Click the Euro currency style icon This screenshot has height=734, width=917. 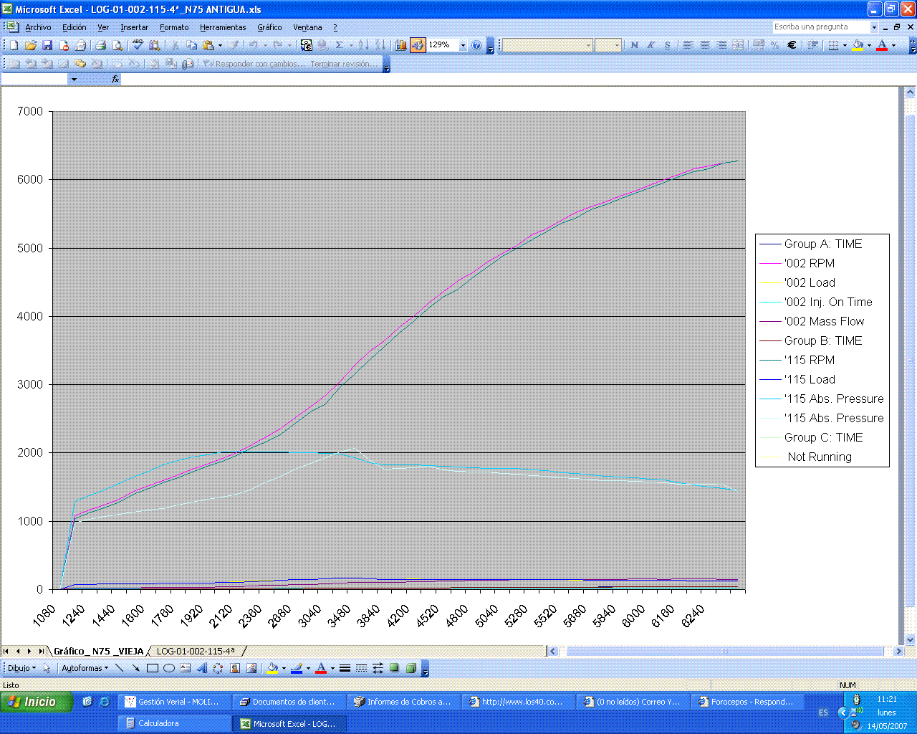(x=792, y=45)
